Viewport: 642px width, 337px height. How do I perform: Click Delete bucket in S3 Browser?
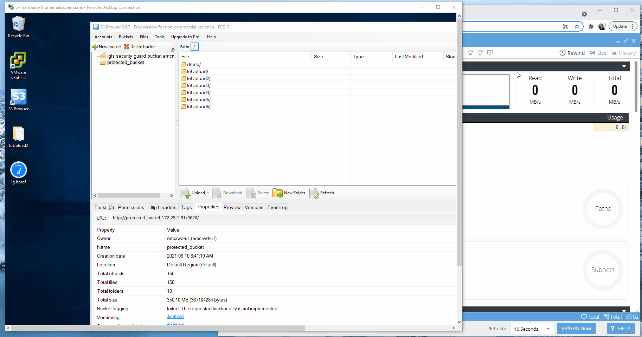point(140,47)
